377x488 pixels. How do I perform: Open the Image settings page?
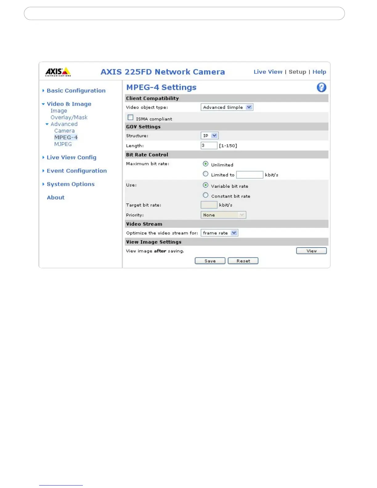pyautogui.click(x=59, y=111)
